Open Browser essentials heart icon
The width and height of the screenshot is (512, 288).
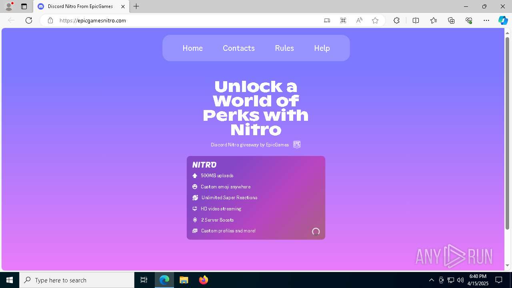tap(469, 20)
